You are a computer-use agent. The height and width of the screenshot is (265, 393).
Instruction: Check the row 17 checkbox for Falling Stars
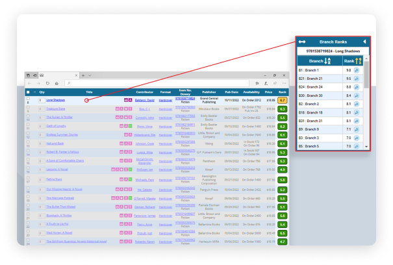click(x=28, y=178)
